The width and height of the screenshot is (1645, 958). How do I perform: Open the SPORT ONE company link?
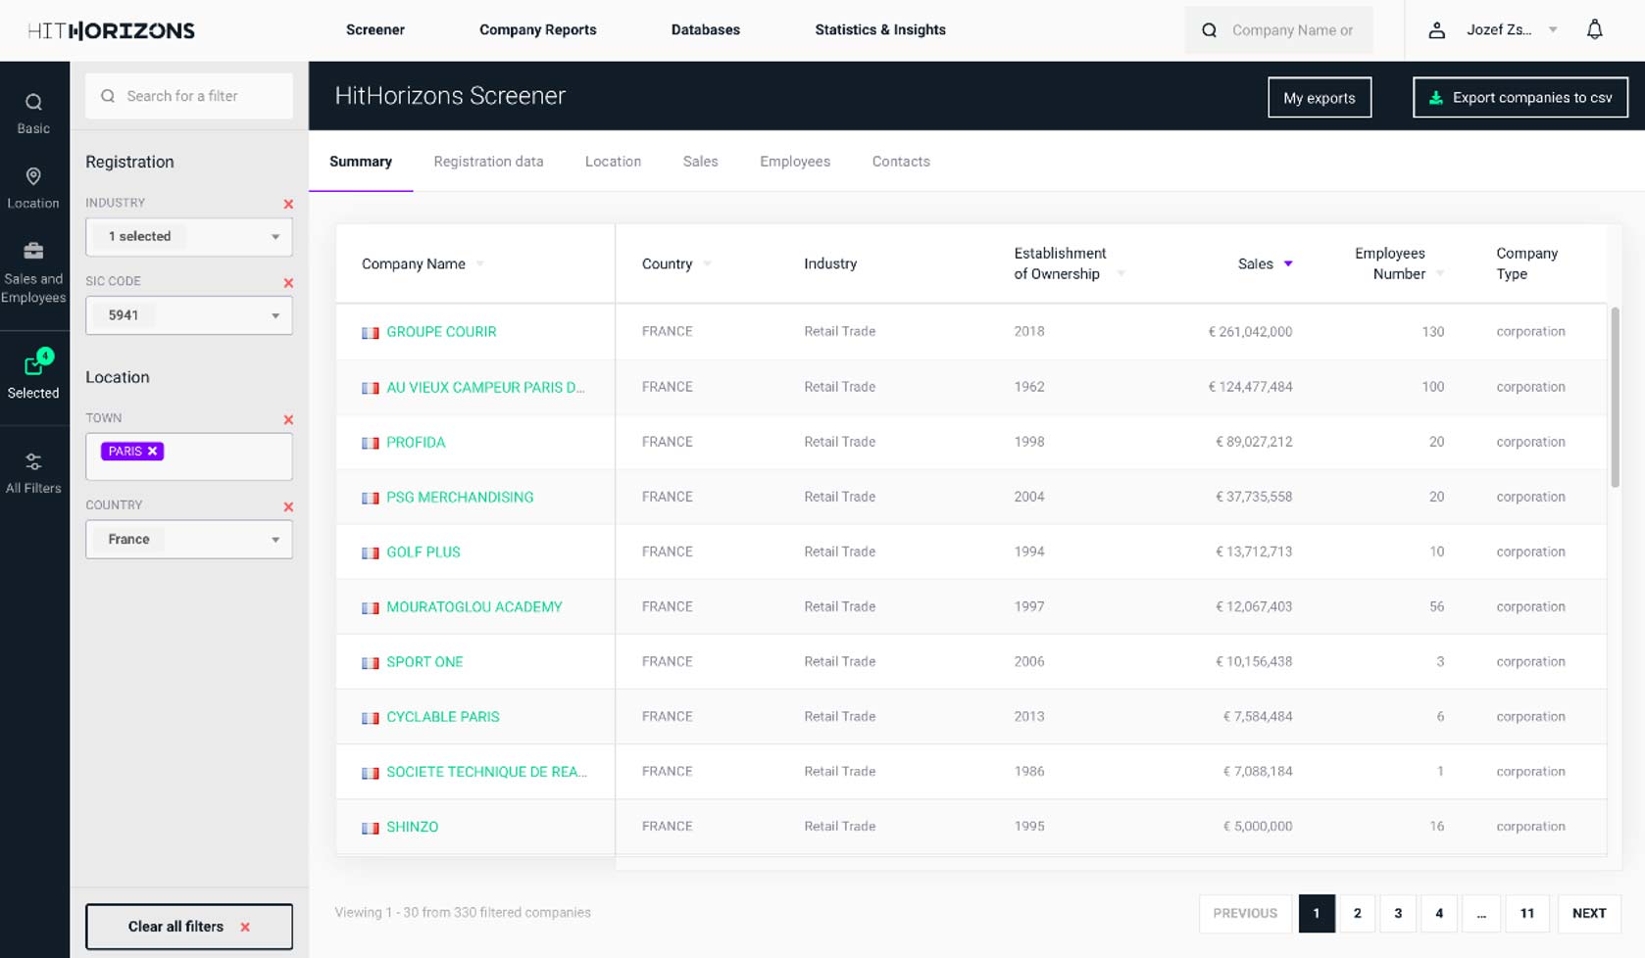[424, 662]
